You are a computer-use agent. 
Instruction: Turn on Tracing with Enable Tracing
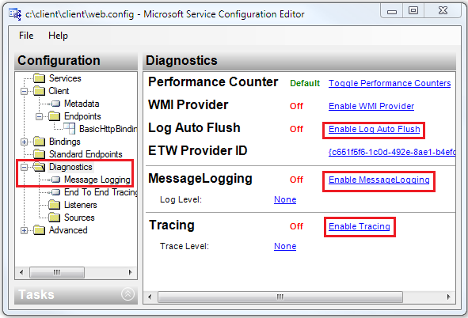360,226
